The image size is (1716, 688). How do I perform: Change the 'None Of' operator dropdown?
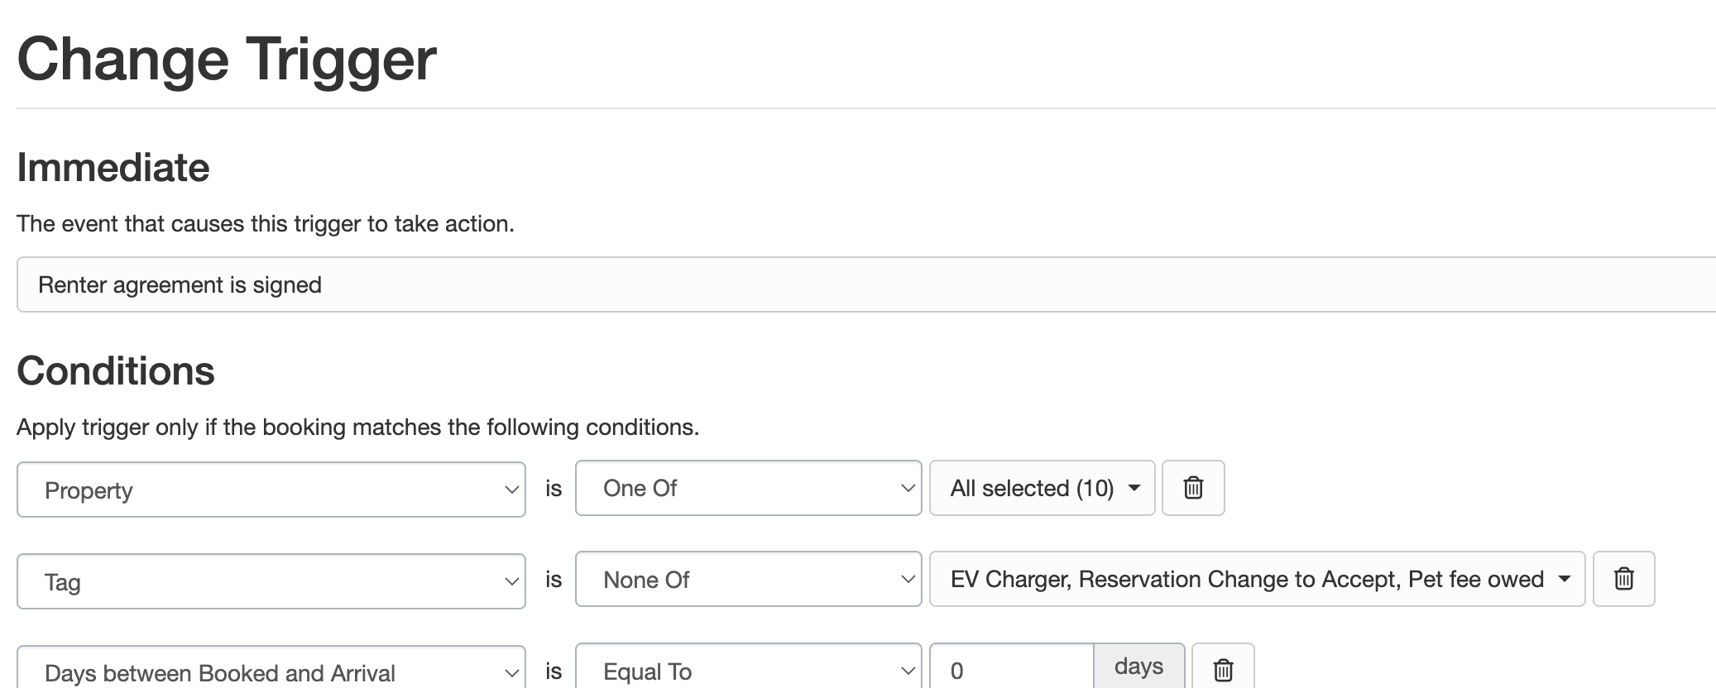[748, 580]
